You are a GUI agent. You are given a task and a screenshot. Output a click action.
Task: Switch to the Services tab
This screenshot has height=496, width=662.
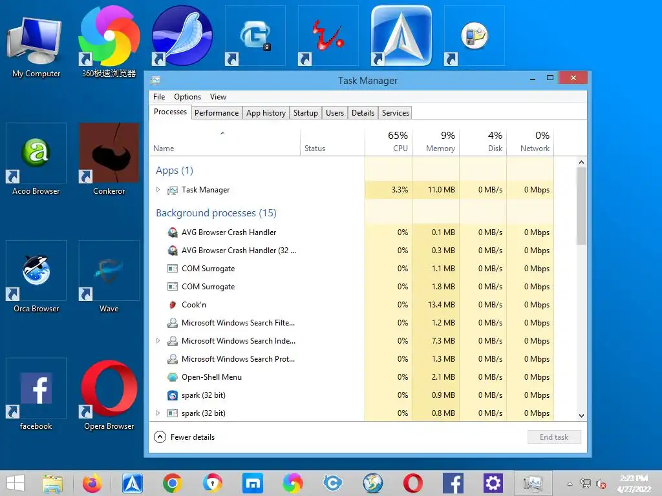pos(396,112)
